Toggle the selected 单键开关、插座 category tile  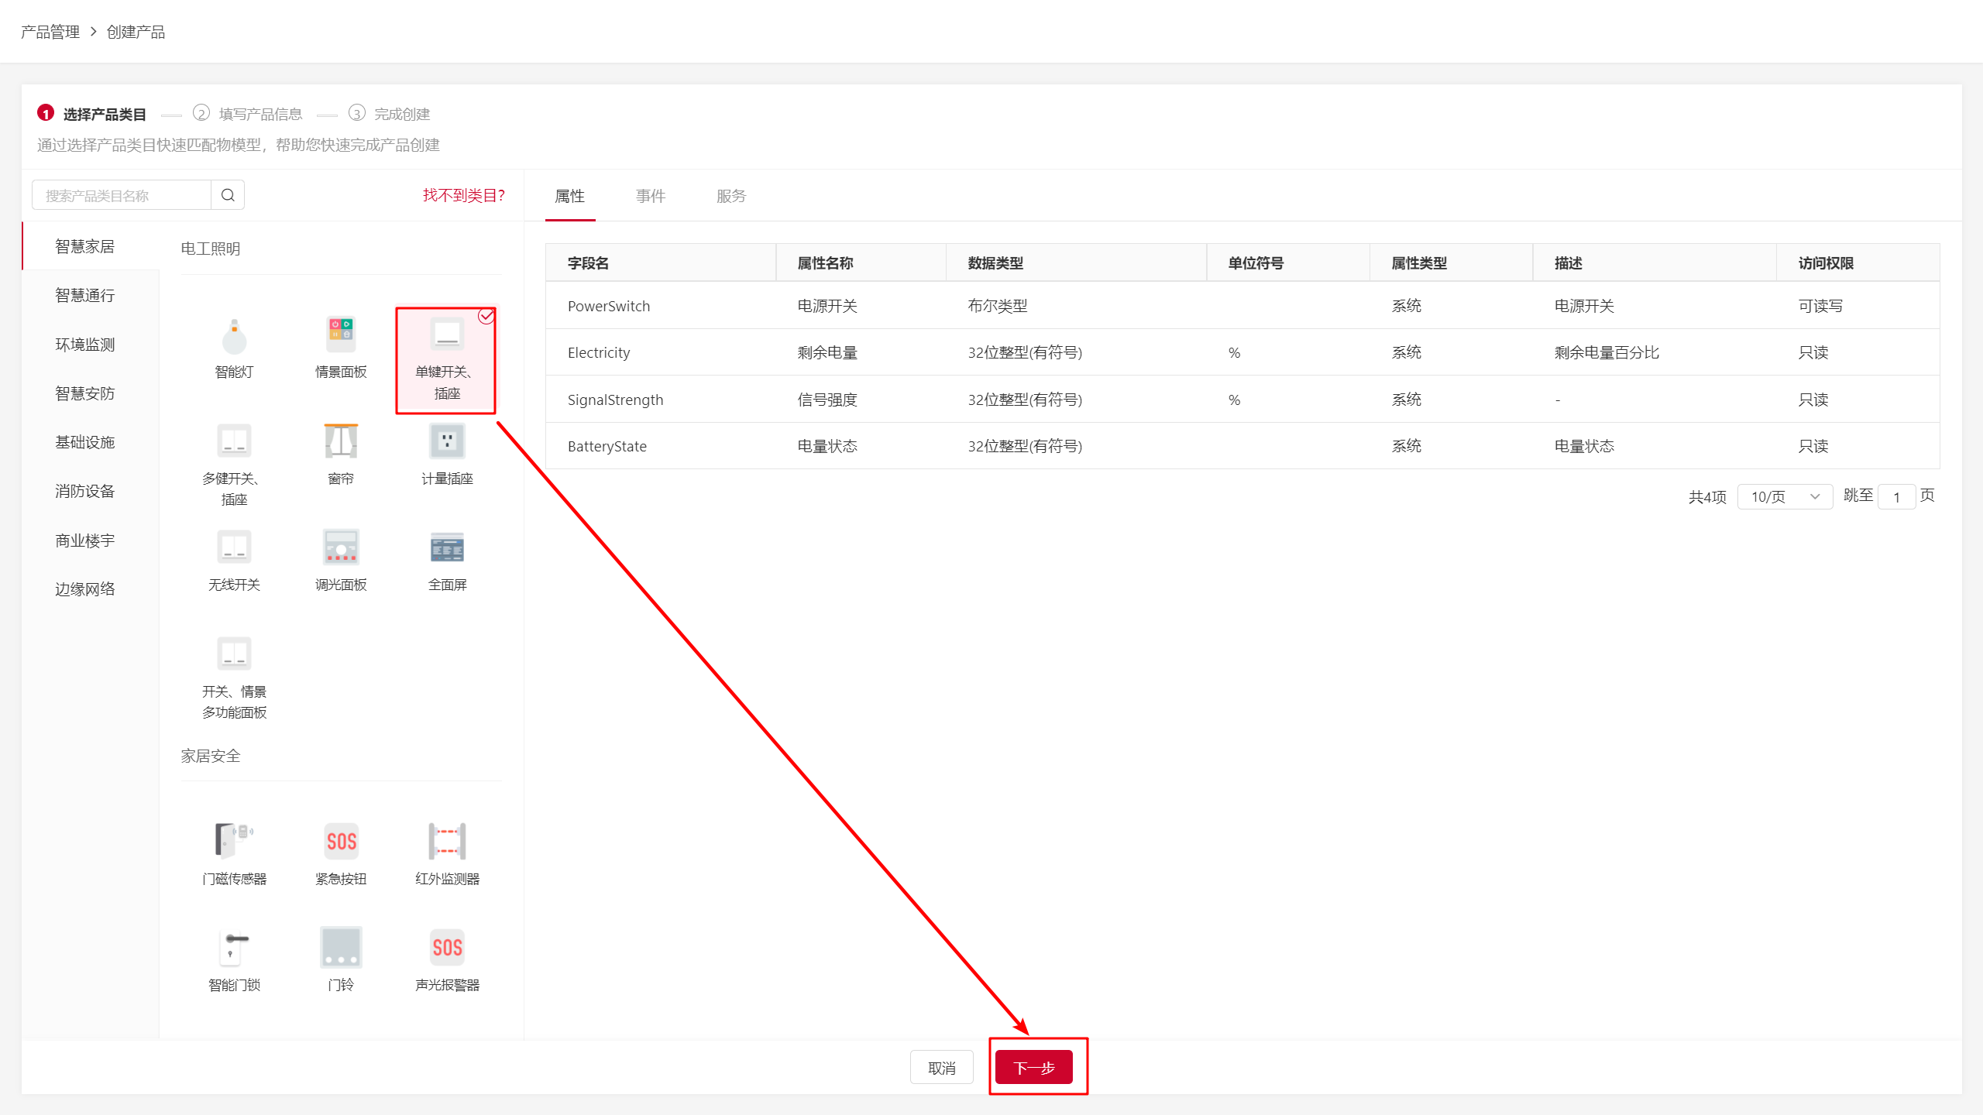pyautogui.click(x=446, y=361)
